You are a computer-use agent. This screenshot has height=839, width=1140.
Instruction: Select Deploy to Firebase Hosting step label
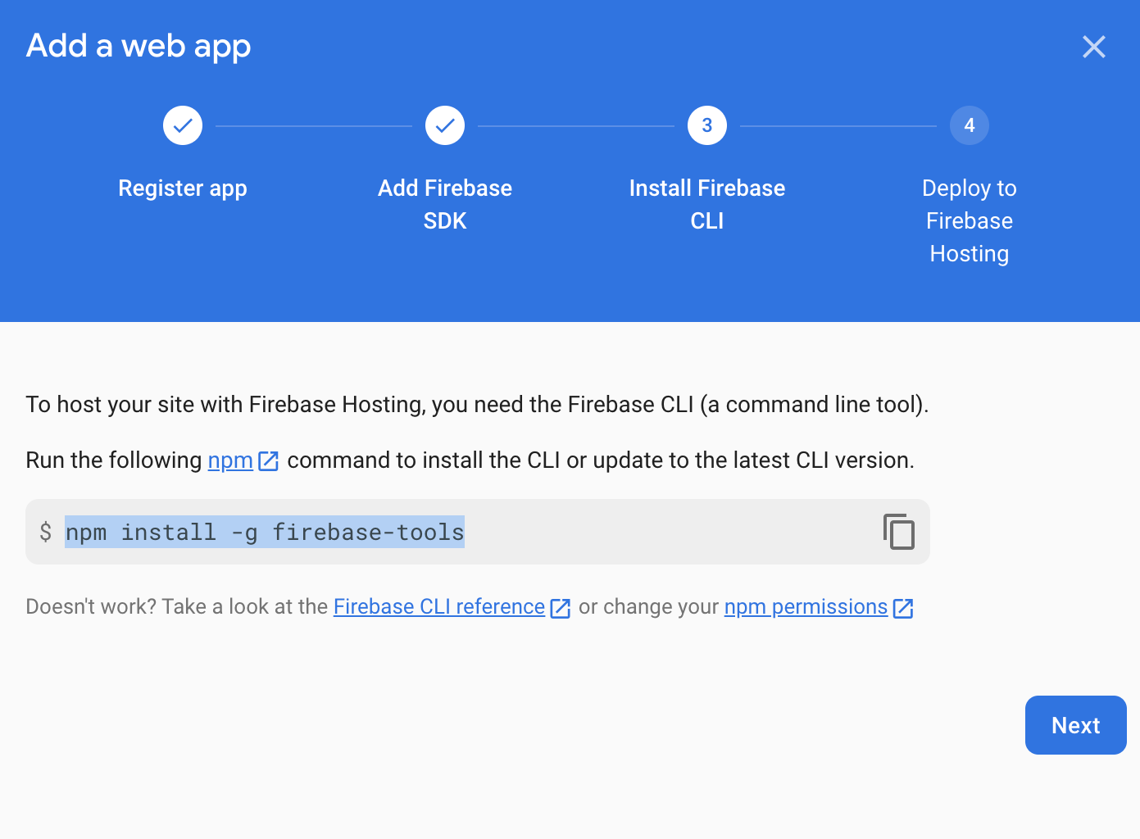pyautogui.click(x=970, y=220)
